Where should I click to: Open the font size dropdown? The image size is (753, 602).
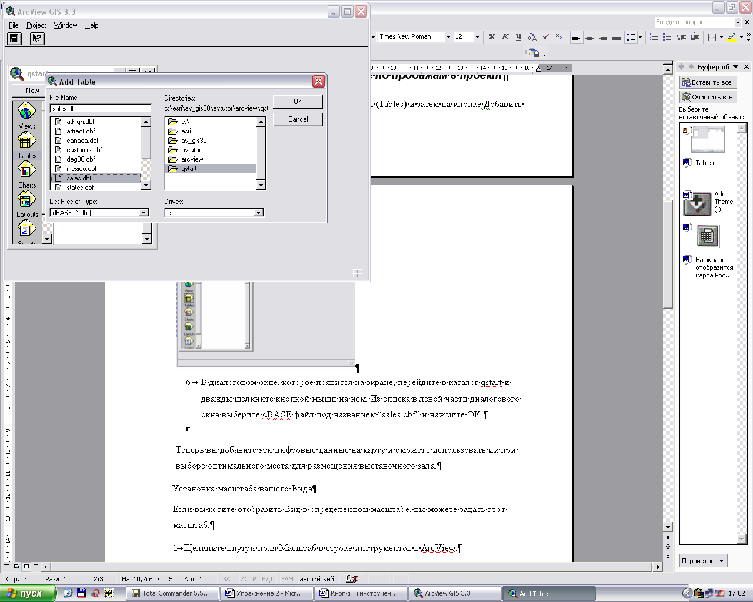coord(477,36)
